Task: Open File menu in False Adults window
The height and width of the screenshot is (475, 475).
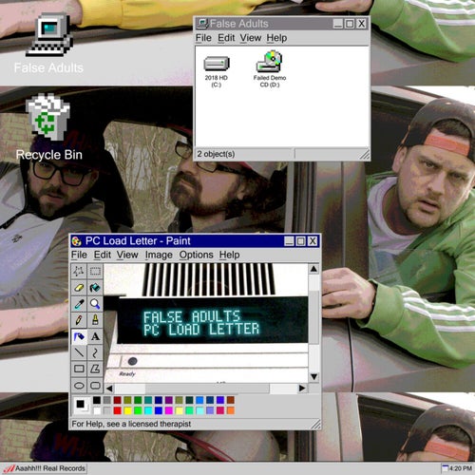Action: point(203,38)
